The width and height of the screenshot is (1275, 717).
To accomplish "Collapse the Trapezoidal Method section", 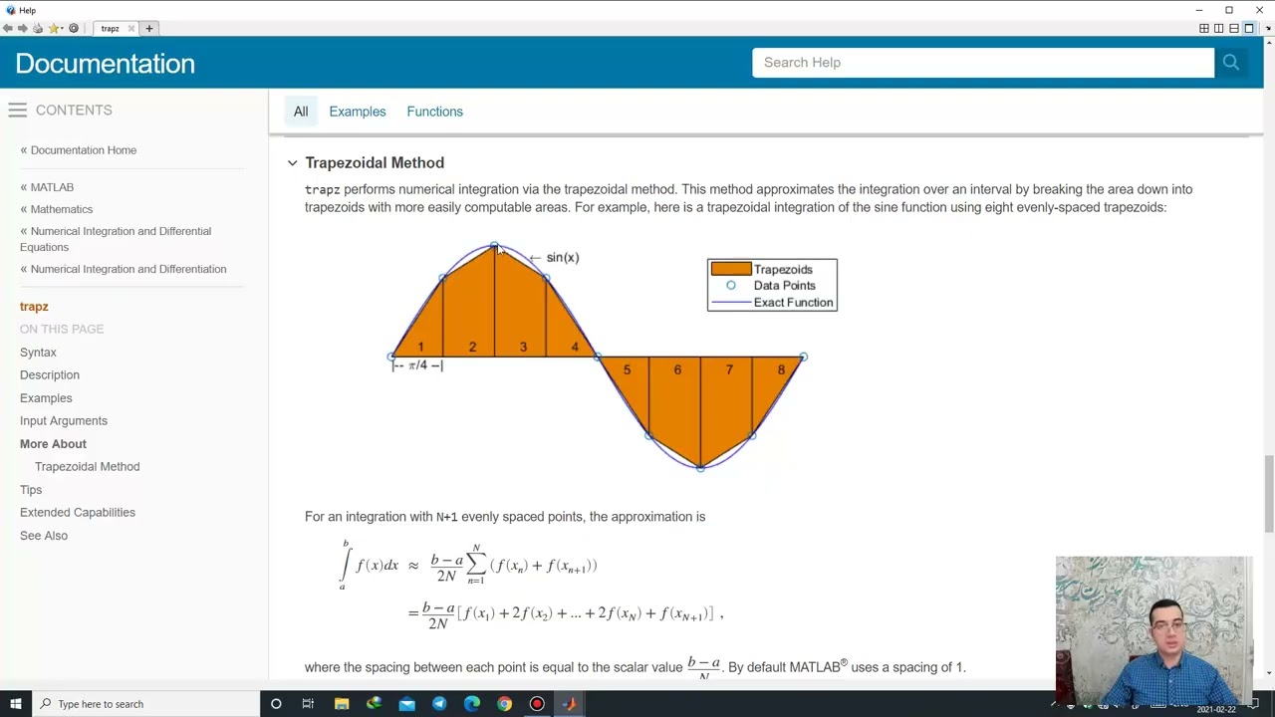I will [292, 162].
